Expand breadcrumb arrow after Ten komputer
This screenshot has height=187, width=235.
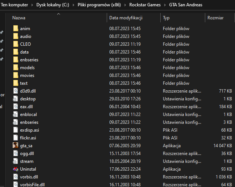point(32,5)
